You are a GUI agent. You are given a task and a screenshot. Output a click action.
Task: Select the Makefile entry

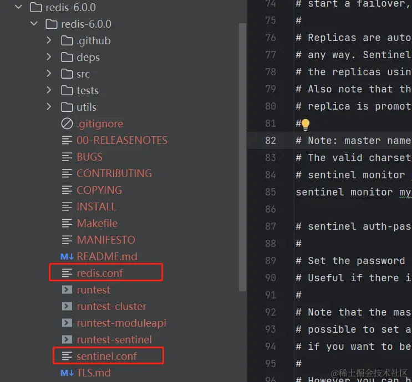(97, 223)
